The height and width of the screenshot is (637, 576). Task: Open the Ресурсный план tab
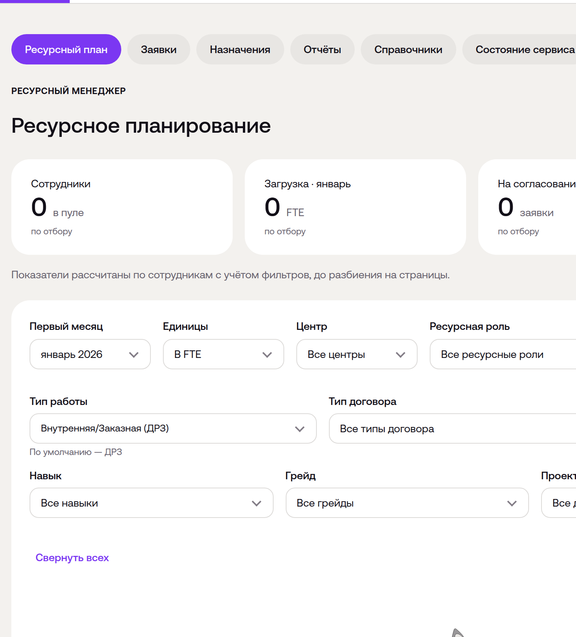point(66,49)
